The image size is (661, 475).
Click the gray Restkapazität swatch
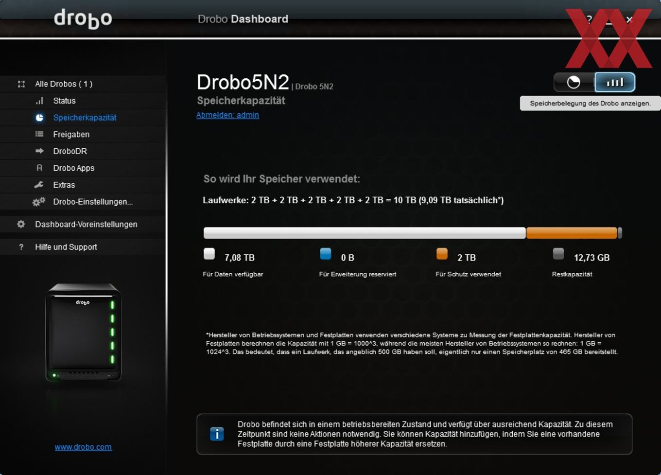click(x=558, y=254)
